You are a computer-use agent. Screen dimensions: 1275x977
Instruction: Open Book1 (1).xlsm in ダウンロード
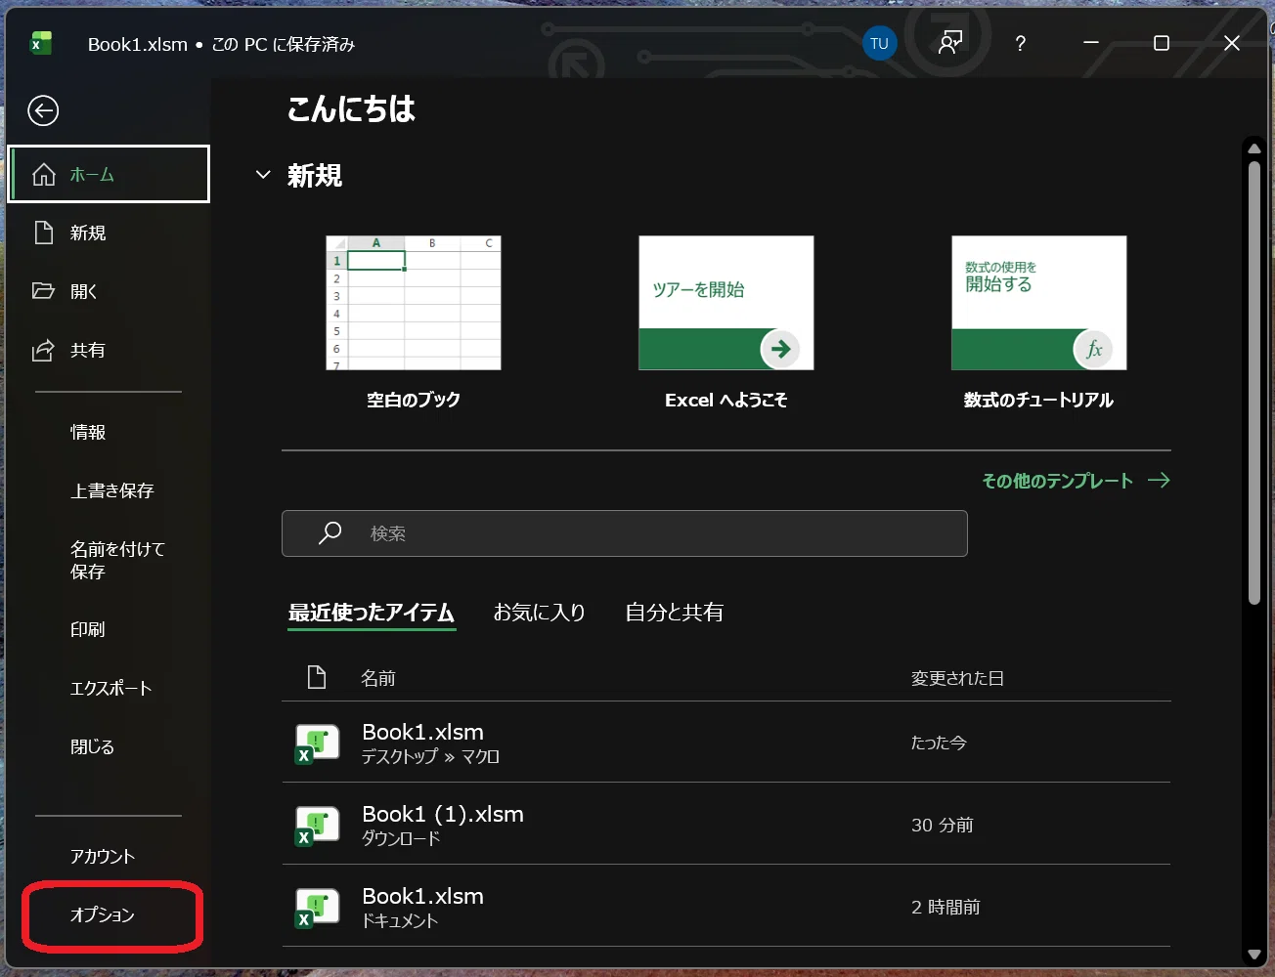pos(726,825)
